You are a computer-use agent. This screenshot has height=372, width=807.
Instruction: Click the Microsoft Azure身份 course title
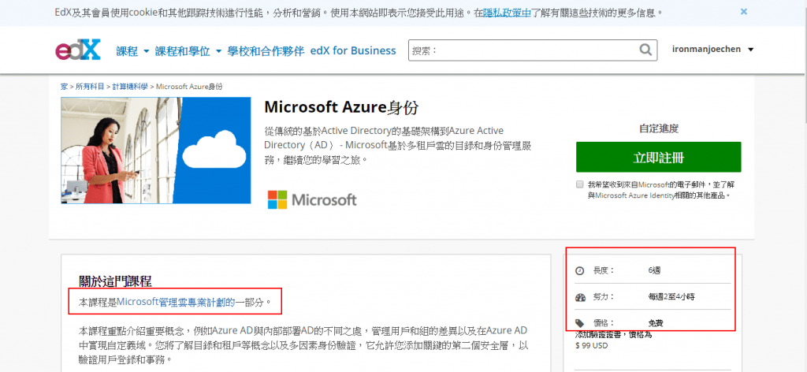[341, 107]
